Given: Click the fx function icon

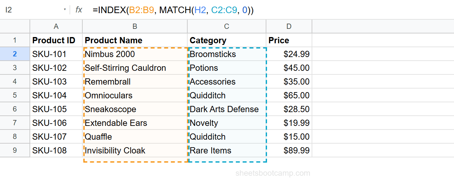Looking at the screenshot, I should tap(79, 10).
